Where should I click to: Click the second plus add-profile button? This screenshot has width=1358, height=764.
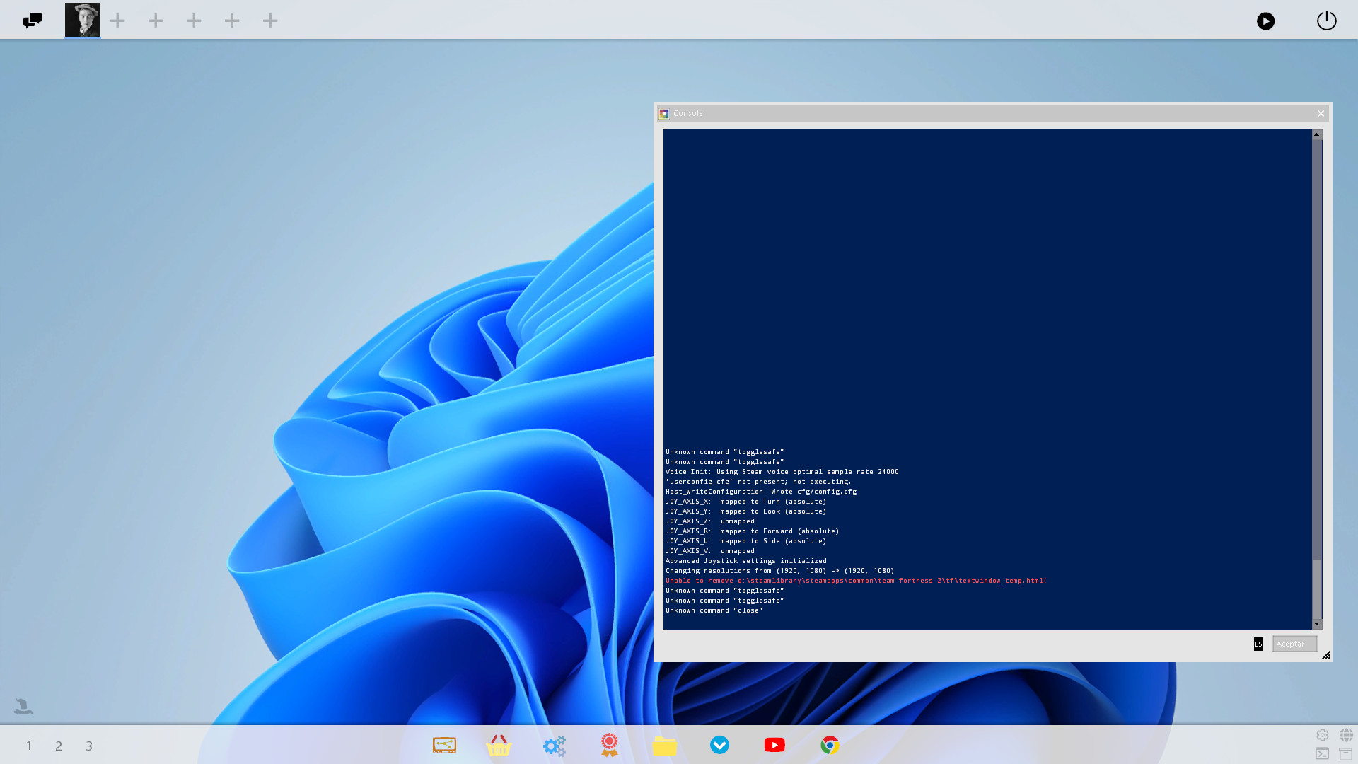coord(156,21)
